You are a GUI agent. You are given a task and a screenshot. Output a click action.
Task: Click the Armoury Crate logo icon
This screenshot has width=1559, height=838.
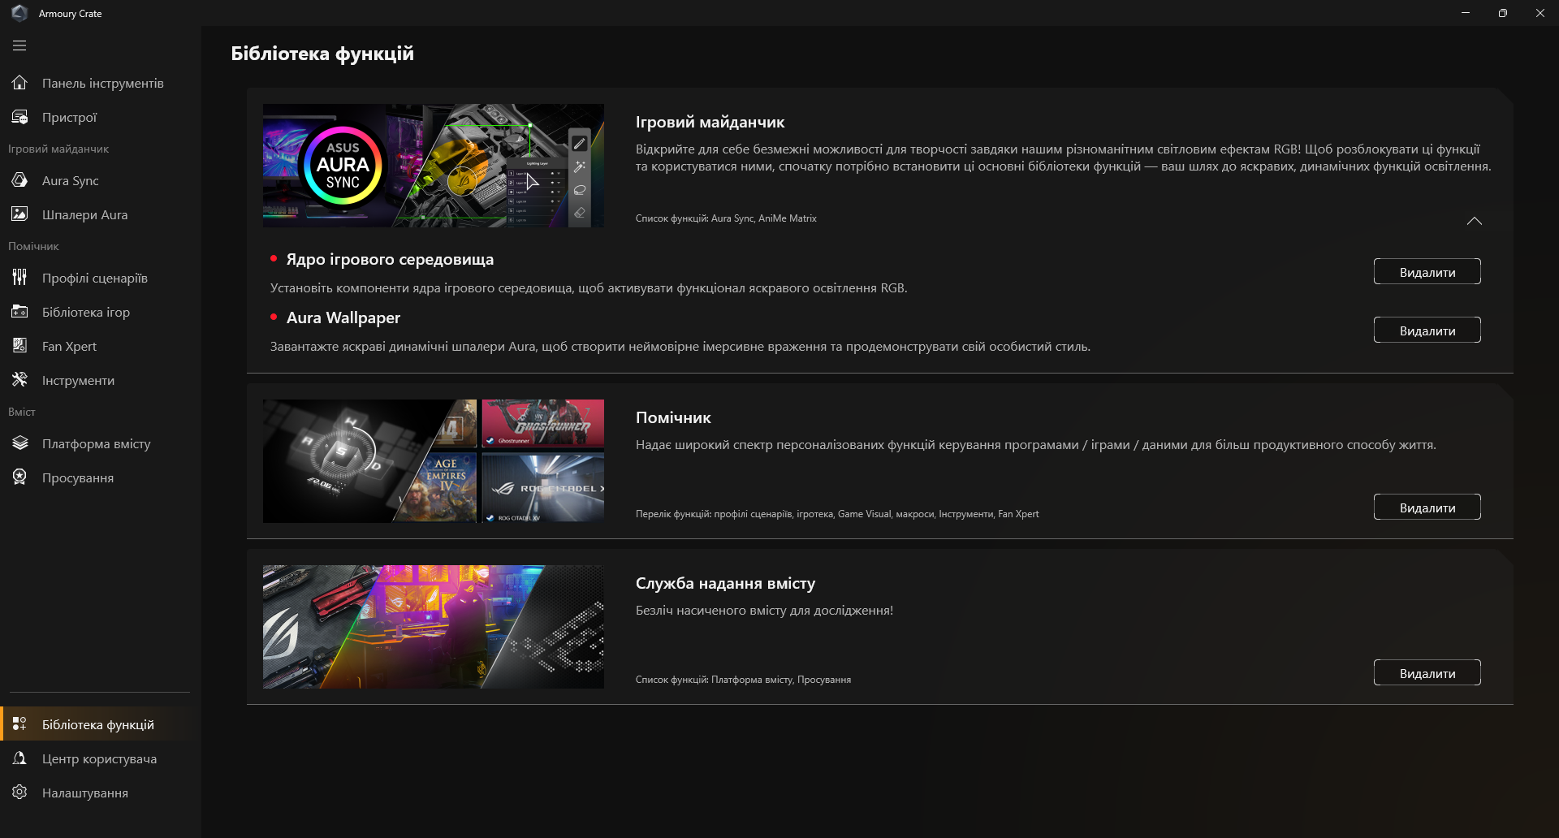19,13
